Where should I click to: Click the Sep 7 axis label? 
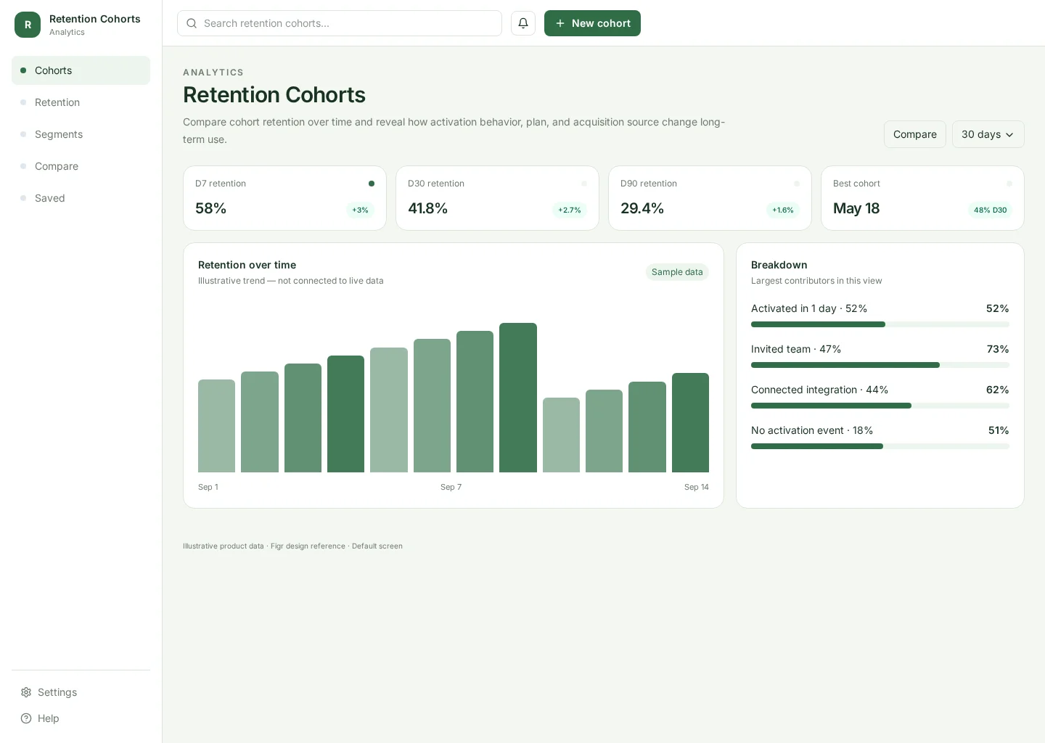451,487
